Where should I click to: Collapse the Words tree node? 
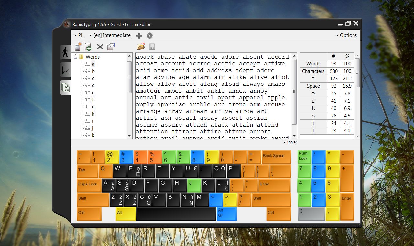pos(75,57)
